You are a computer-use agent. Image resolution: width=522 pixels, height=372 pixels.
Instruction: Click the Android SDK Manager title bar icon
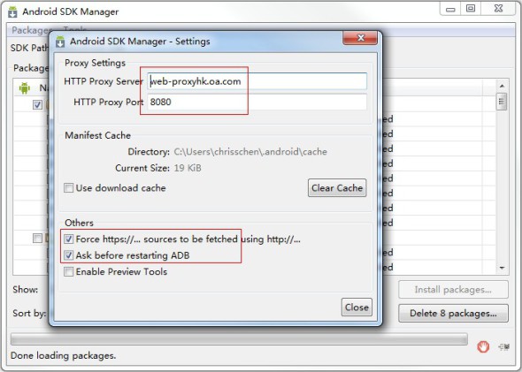coord(12,11)
